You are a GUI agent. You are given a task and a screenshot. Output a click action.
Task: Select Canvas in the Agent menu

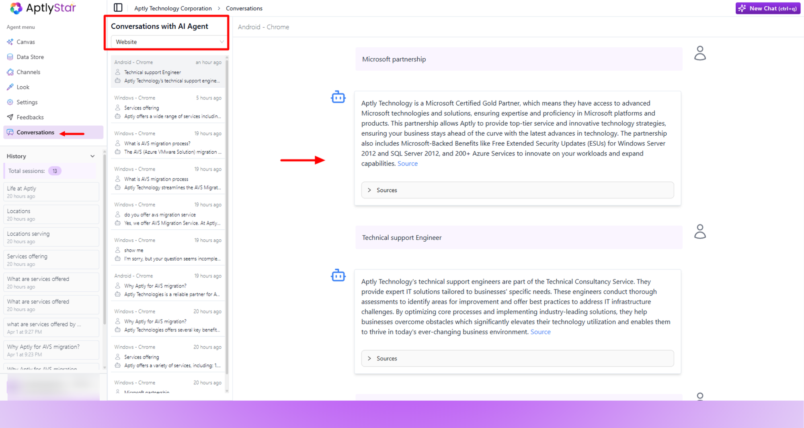26,42
